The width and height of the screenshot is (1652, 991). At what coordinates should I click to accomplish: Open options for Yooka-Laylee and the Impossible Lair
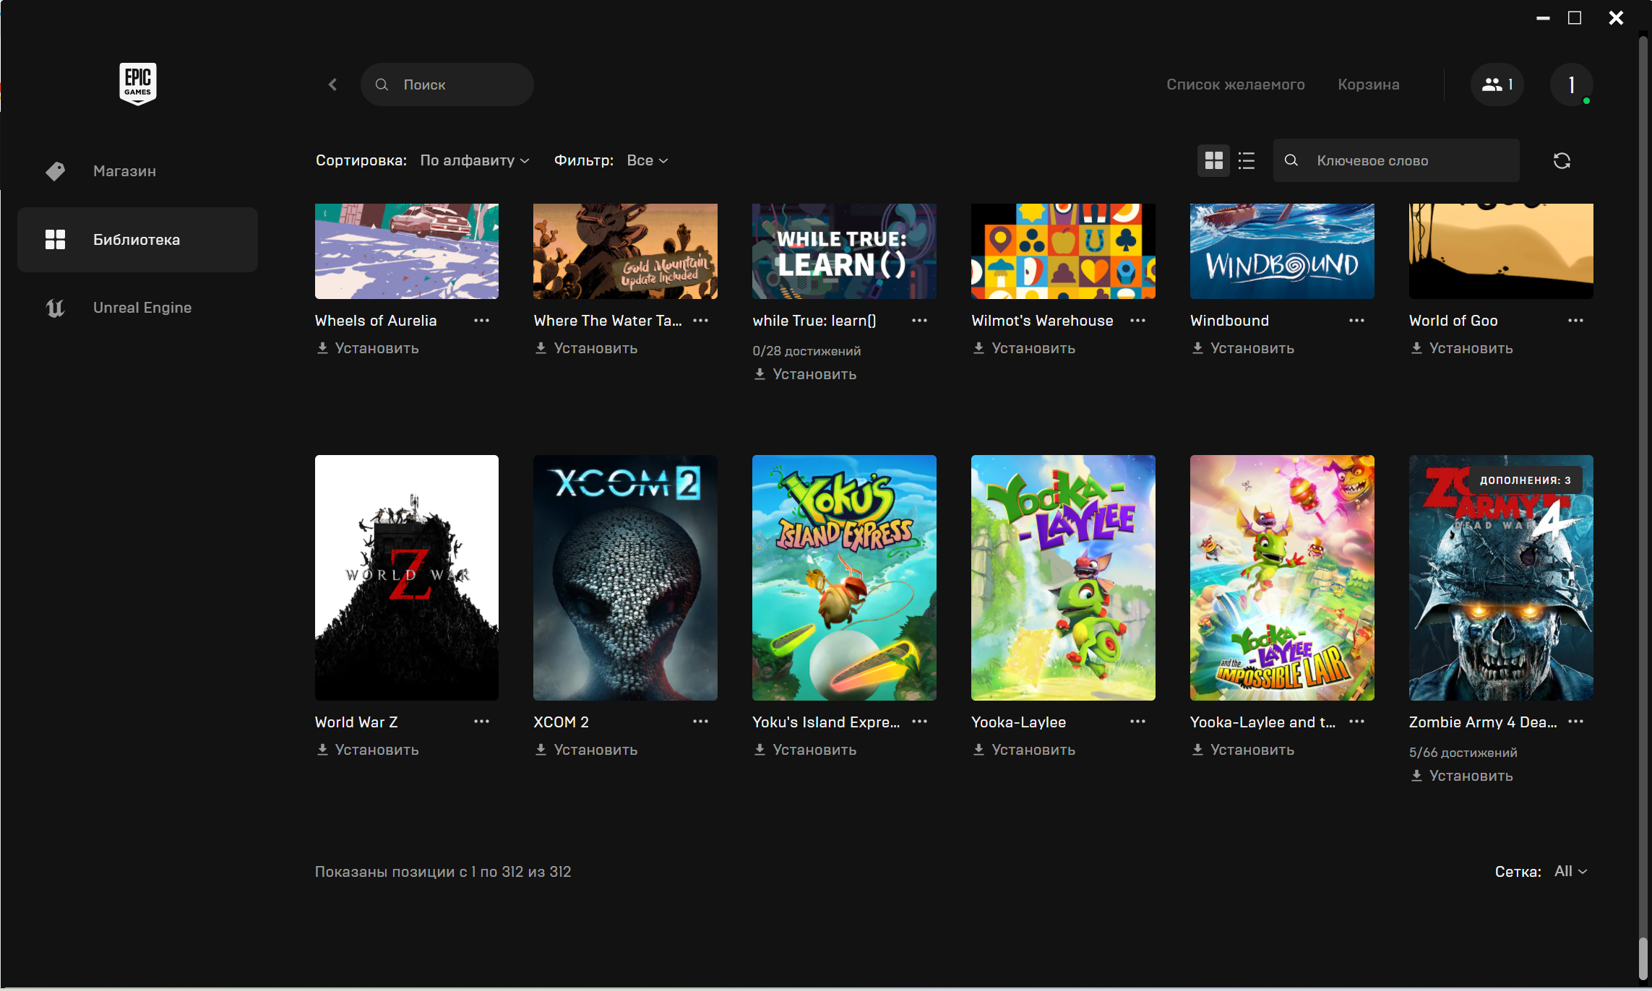(1356, 722)
